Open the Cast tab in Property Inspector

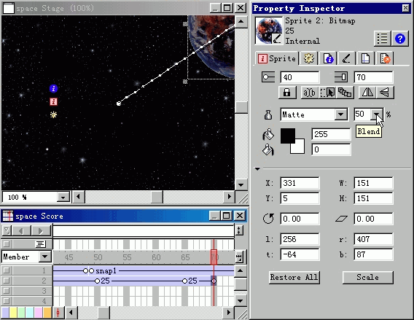(x=385, y=58)
